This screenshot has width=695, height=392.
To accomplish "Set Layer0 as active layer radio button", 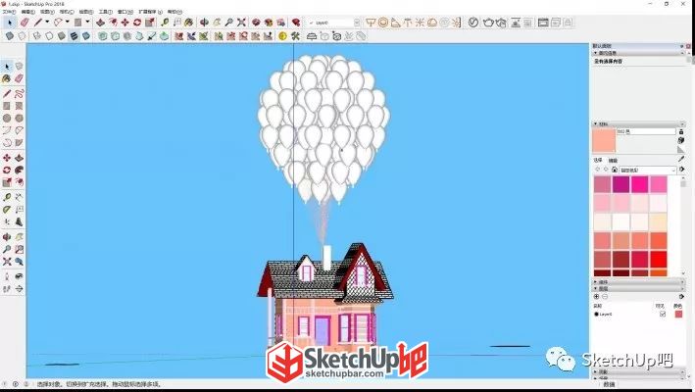I will (x=596, y=314).
